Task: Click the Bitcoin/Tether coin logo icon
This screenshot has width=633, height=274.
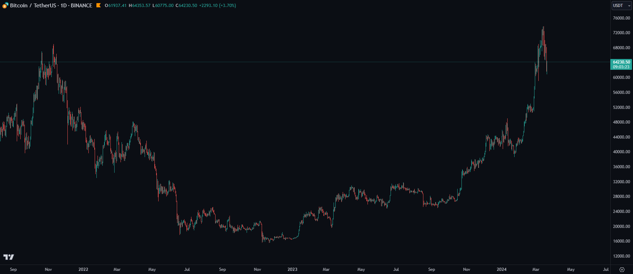Action: [5, 5]
